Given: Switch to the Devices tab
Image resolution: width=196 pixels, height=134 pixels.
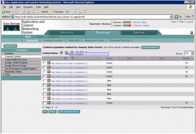Looking at the screenshot, I should click(67, 32).
